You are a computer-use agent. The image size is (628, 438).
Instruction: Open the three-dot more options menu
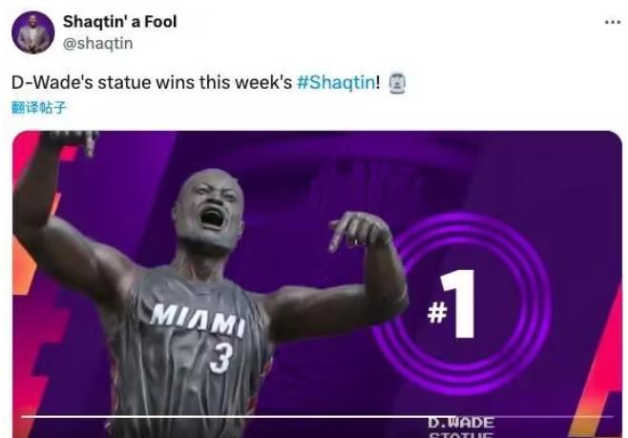613,22
